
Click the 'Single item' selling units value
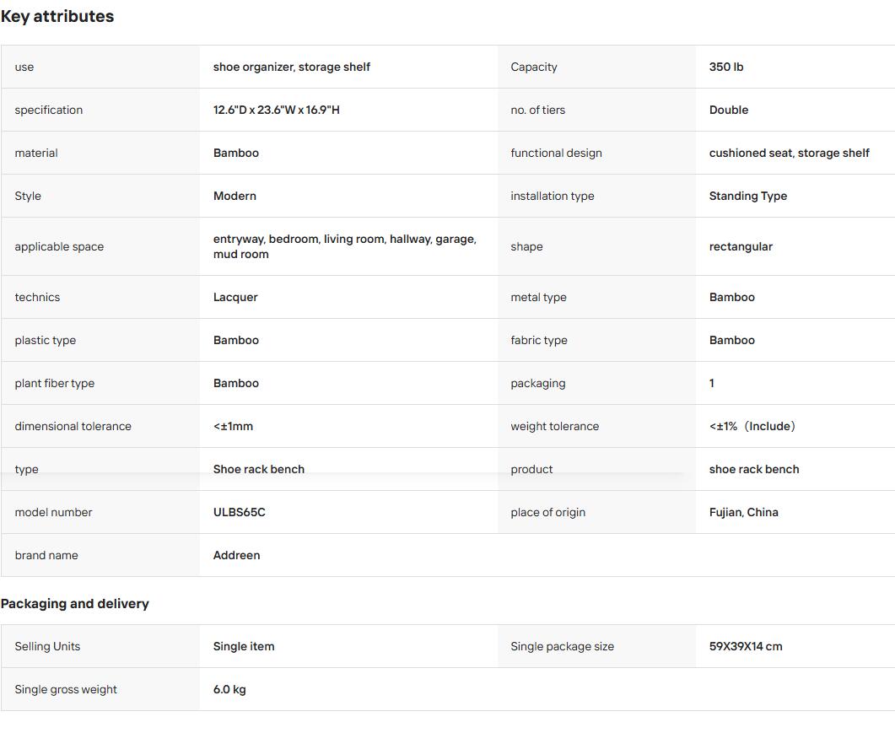(x=244, y=646)
